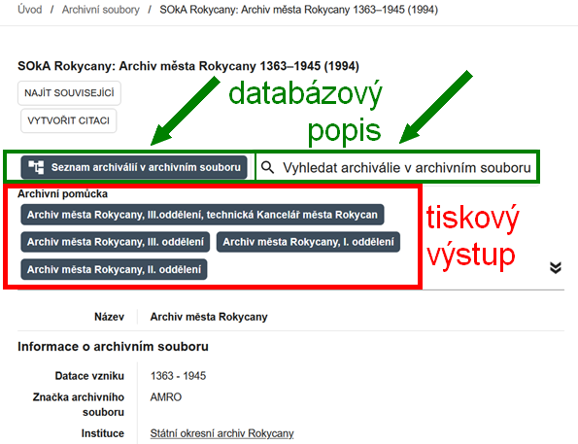This screenshot has width=578, height=444.
Task: Click the current breadcrumb SOkA Rokycany title
Action: click(298, 10)
